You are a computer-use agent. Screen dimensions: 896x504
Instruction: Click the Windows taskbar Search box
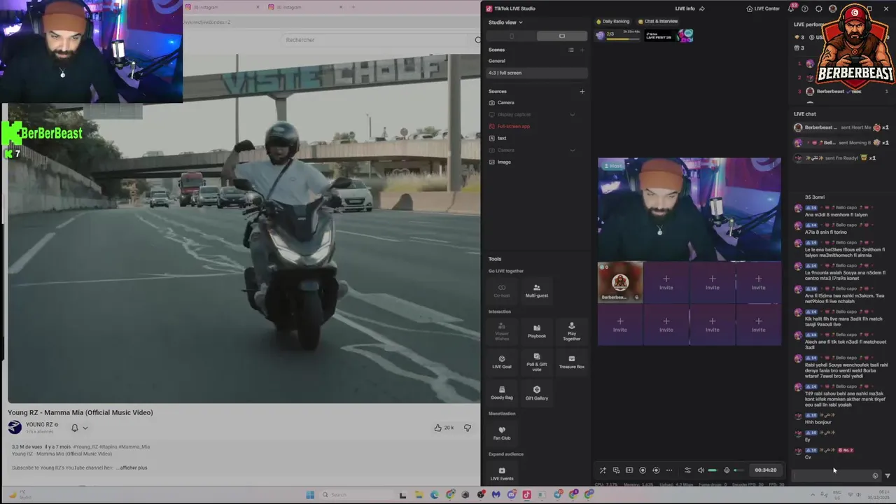click(356, 495)
